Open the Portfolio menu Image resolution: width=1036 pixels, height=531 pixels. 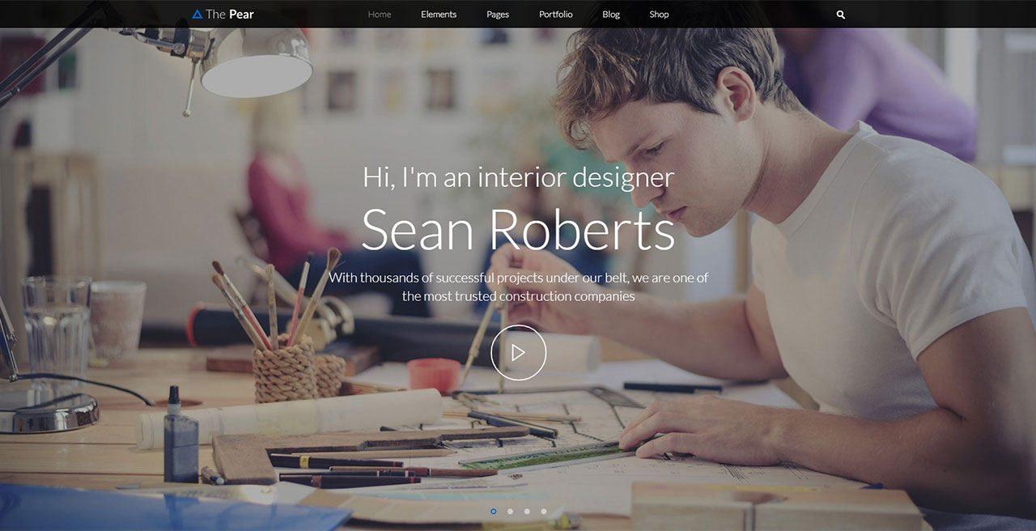tap(556, 15)
